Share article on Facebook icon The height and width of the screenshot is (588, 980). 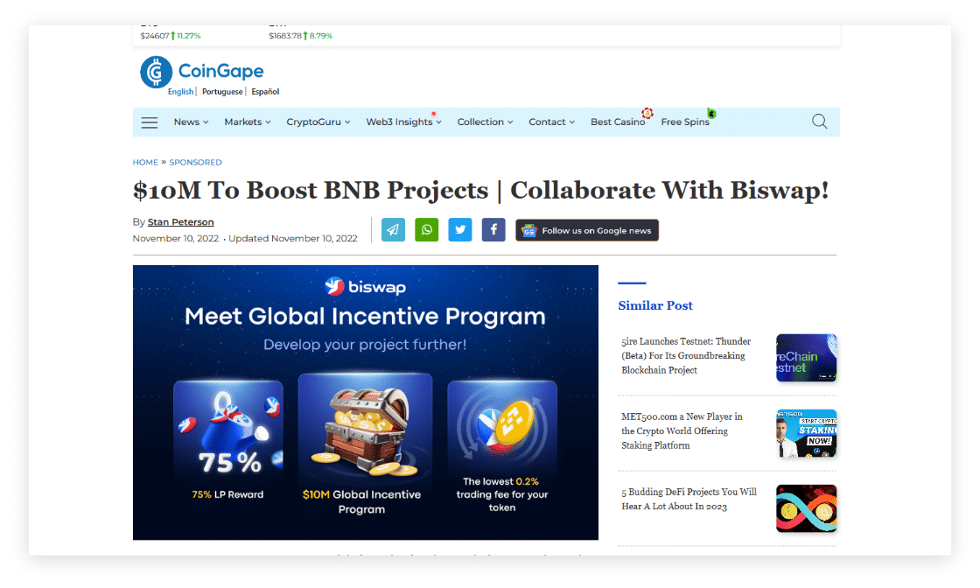tap(493, 230)
